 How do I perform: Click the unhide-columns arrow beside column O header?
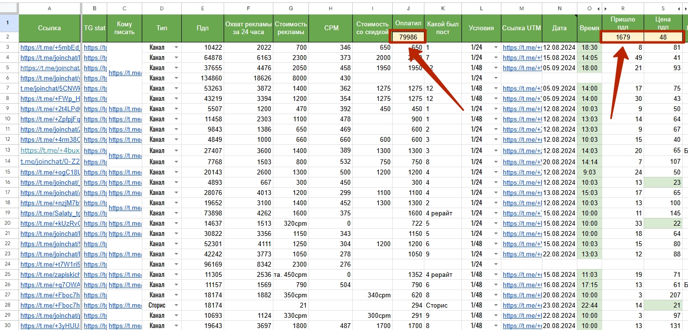click(x=599, y=9)
